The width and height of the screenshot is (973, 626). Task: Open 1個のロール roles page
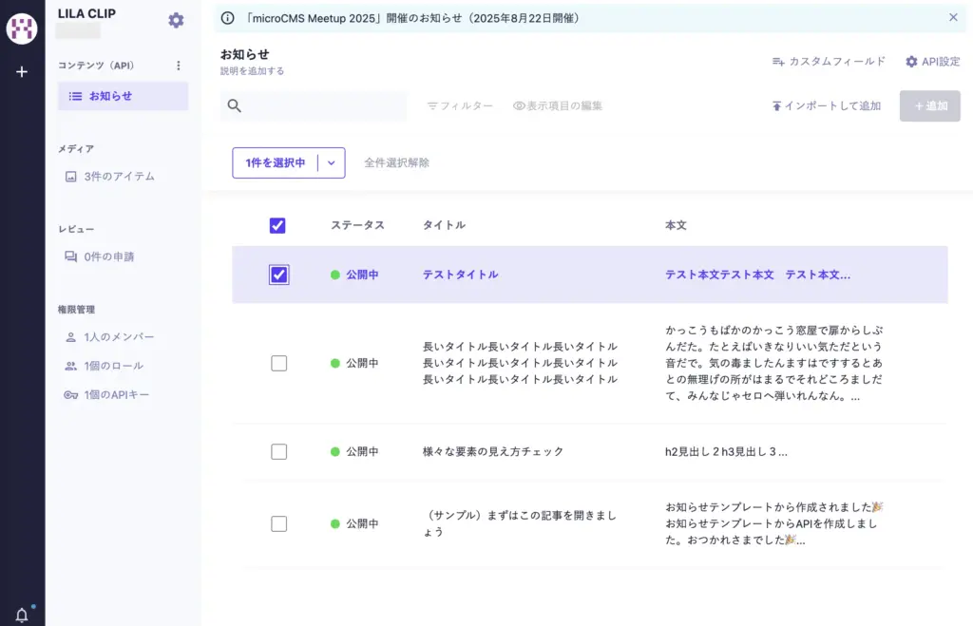pos(105,366)
